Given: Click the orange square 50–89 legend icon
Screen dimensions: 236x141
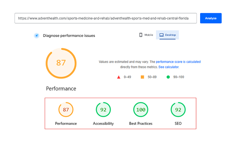Looking at the screenshot, I should [x=142, y=77].
